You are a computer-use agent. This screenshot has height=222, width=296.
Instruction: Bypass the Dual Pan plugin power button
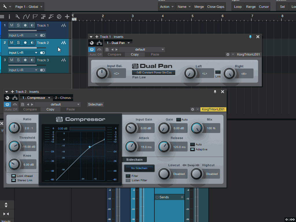(x=92, y=49)
